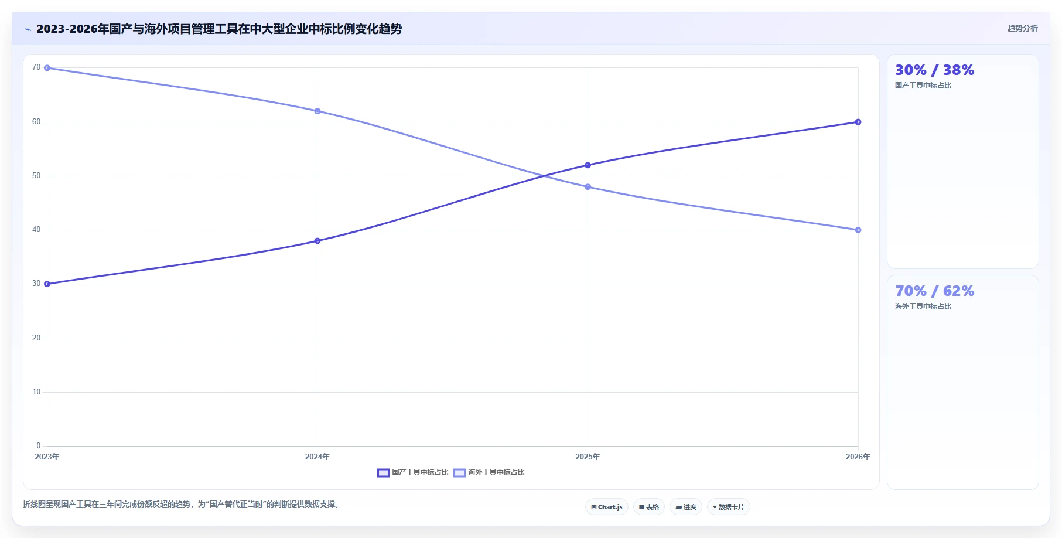Click the 国产工具中标占比 label in the stat card
The image size is (1062, 538).
(x=923, y=86)
